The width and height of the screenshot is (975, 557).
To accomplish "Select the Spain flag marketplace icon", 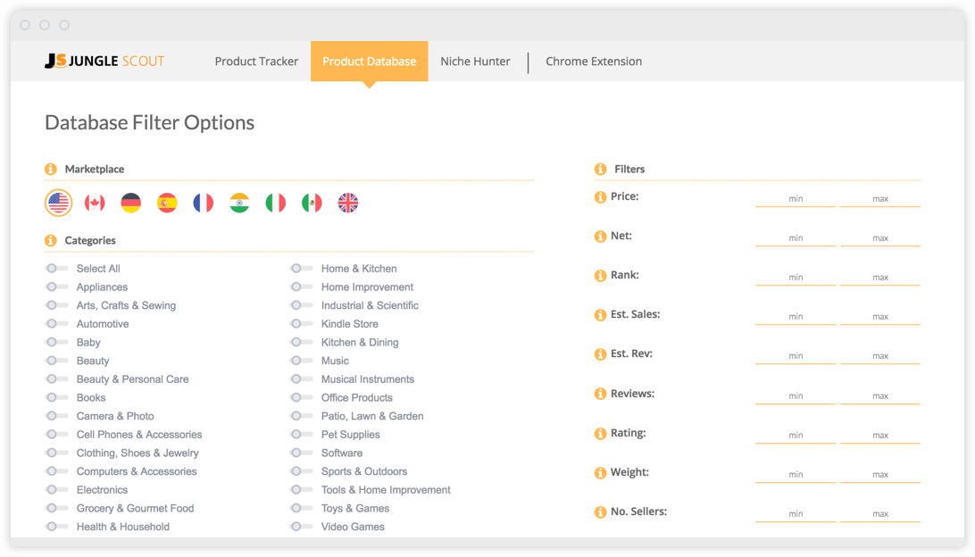I will (167, 203).
